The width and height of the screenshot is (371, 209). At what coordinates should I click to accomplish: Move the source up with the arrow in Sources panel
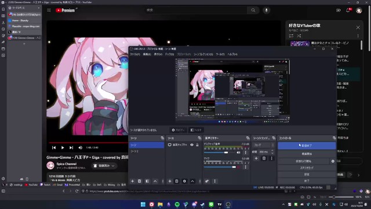coord(192,181)
